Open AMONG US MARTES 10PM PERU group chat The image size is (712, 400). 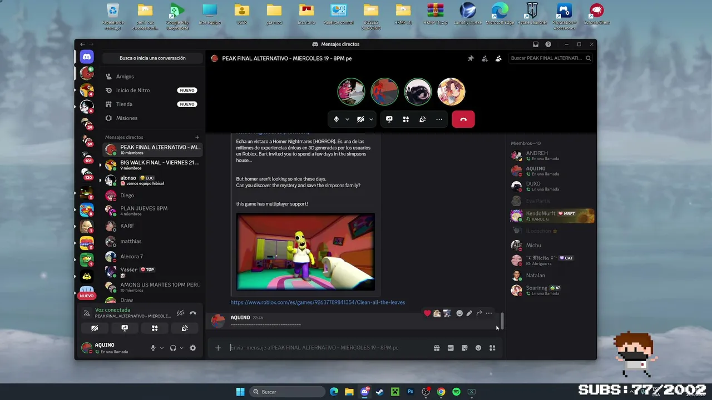click(152, 287)
